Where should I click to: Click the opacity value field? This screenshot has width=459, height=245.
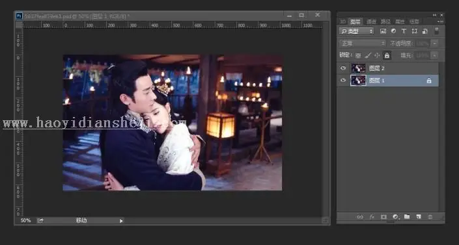(x=423, y=44)
